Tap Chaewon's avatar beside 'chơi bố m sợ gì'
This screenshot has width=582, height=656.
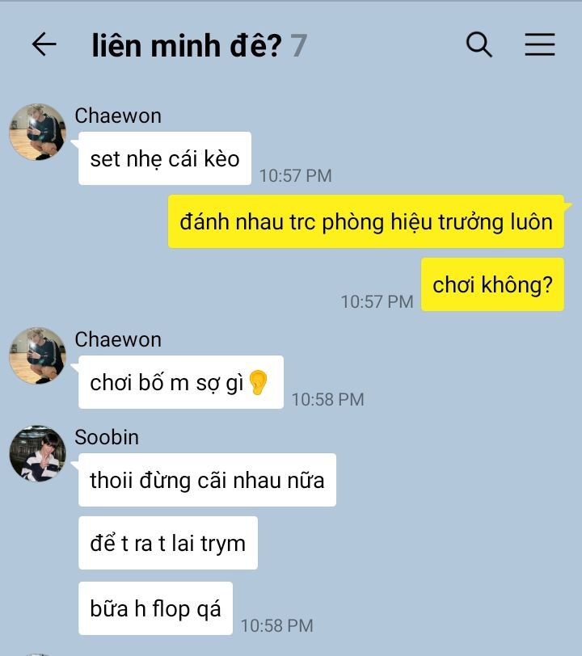[x=38, y=355]
